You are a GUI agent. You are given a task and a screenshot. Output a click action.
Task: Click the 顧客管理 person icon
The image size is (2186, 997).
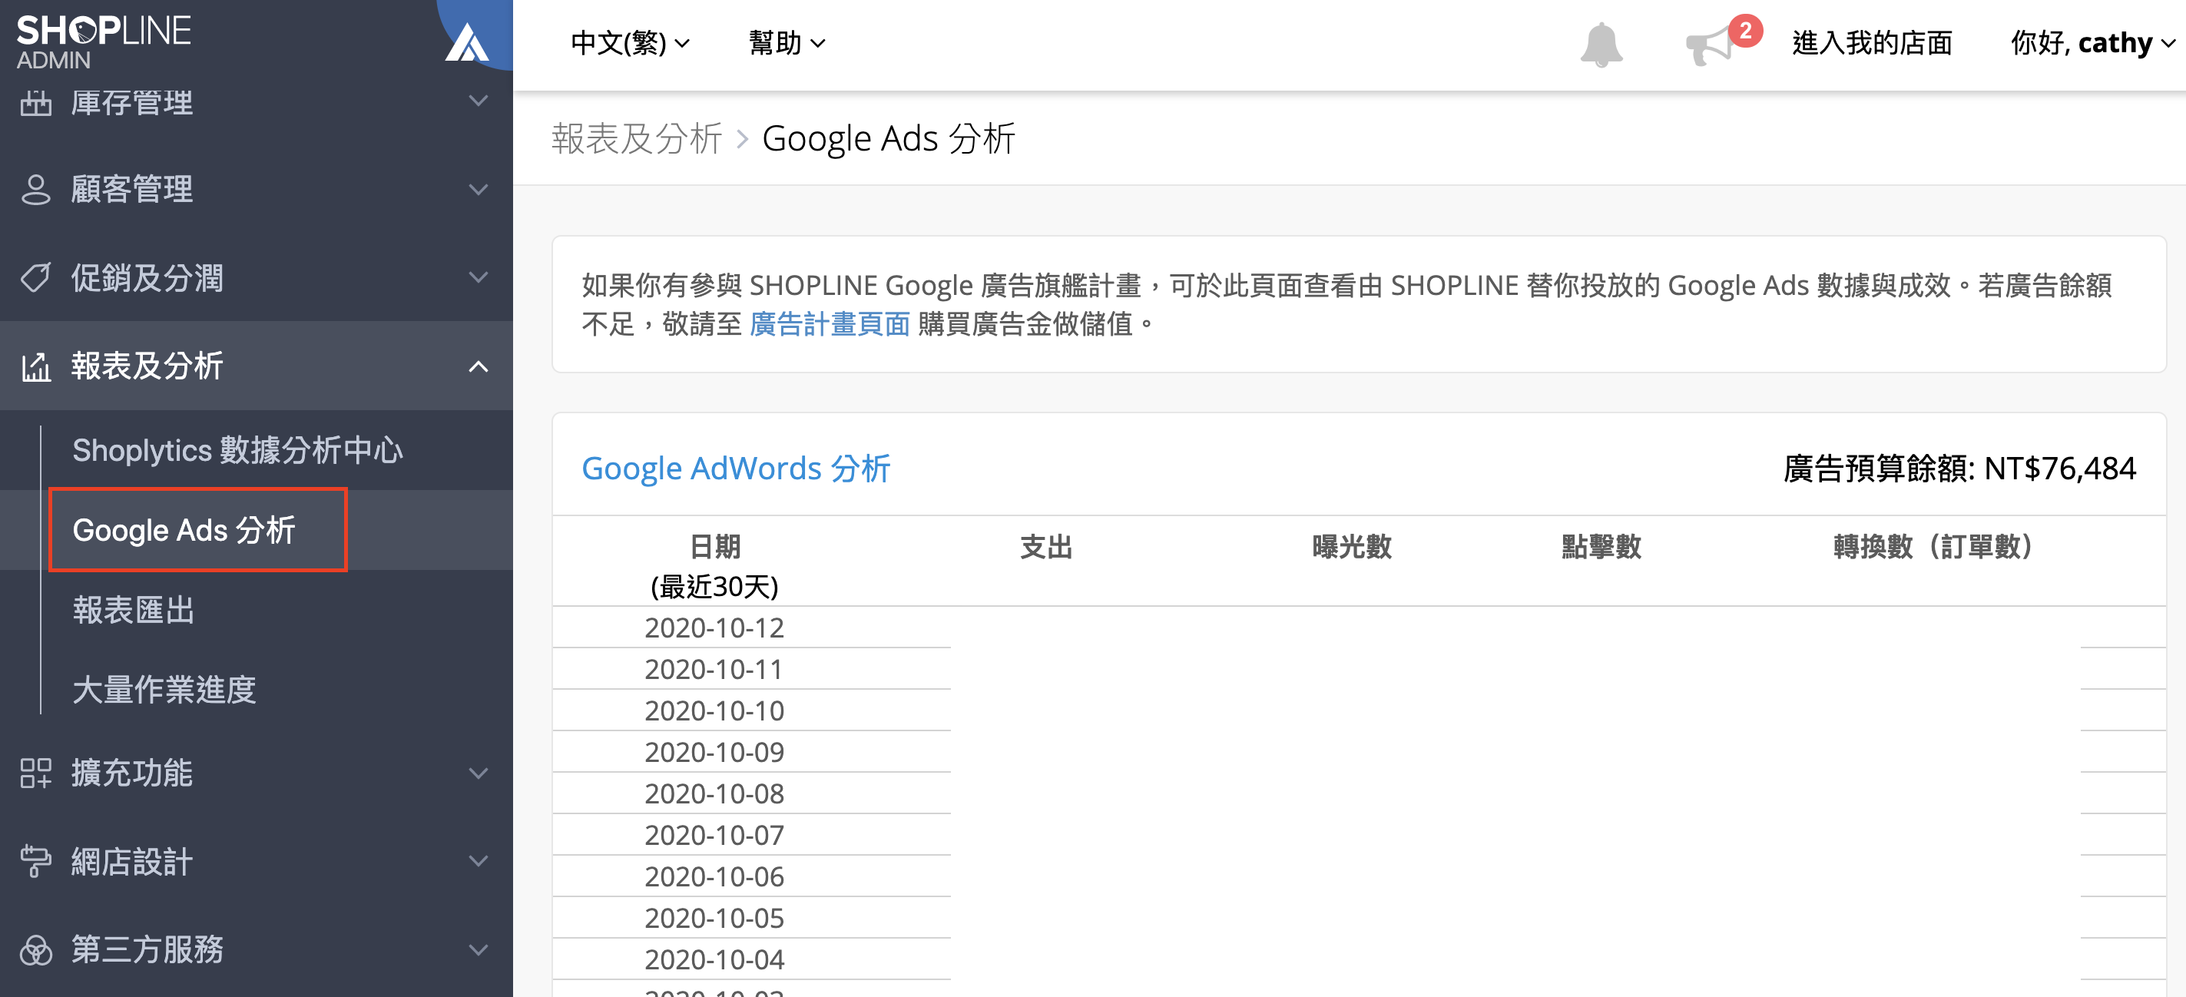(x=35, y=189)
